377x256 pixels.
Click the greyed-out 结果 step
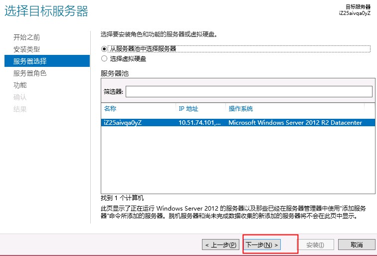coord(20,109)
